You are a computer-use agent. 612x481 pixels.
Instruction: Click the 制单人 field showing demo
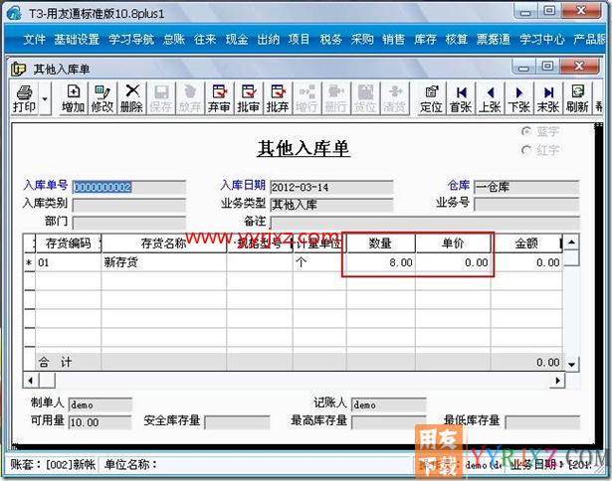pyautogui.click(x=100, y=404)
